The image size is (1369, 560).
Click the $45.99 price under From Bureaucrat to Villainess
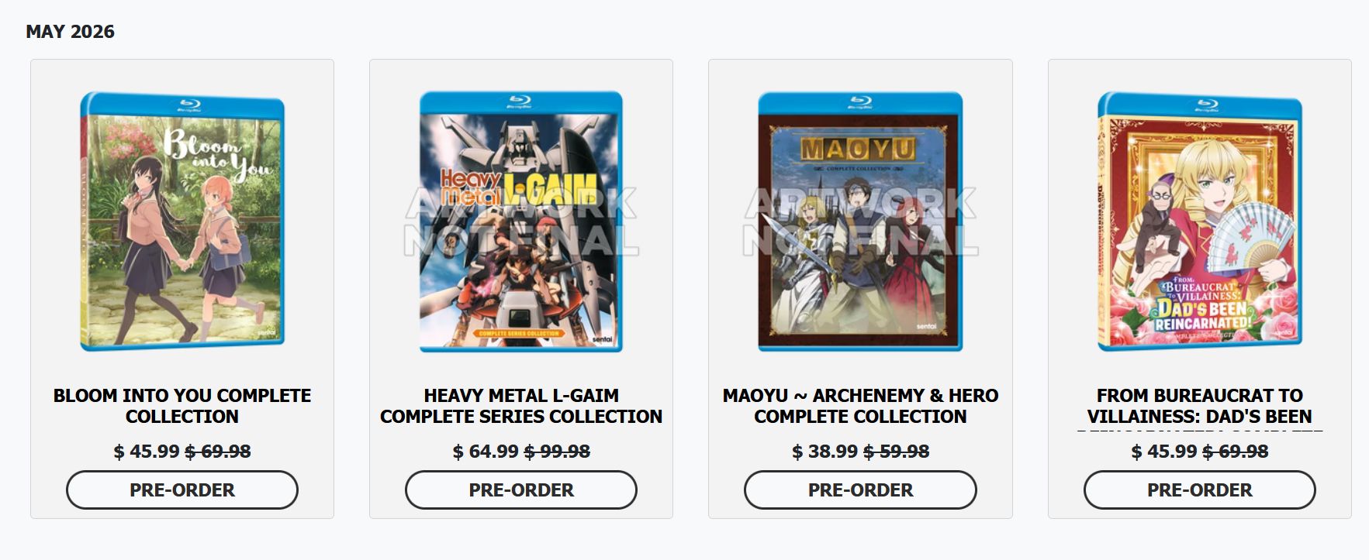[1164, 452]
